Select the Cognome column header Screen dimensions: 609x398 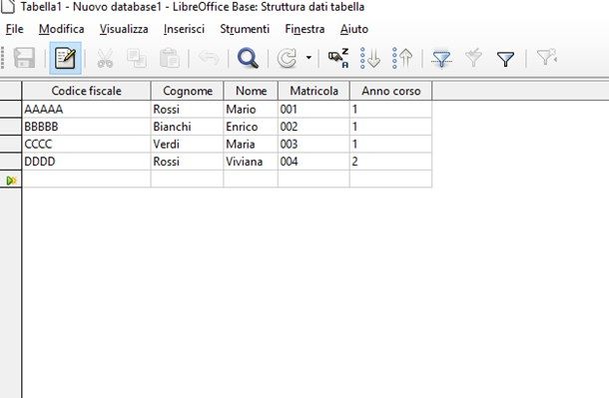click(x=188, y=91)
